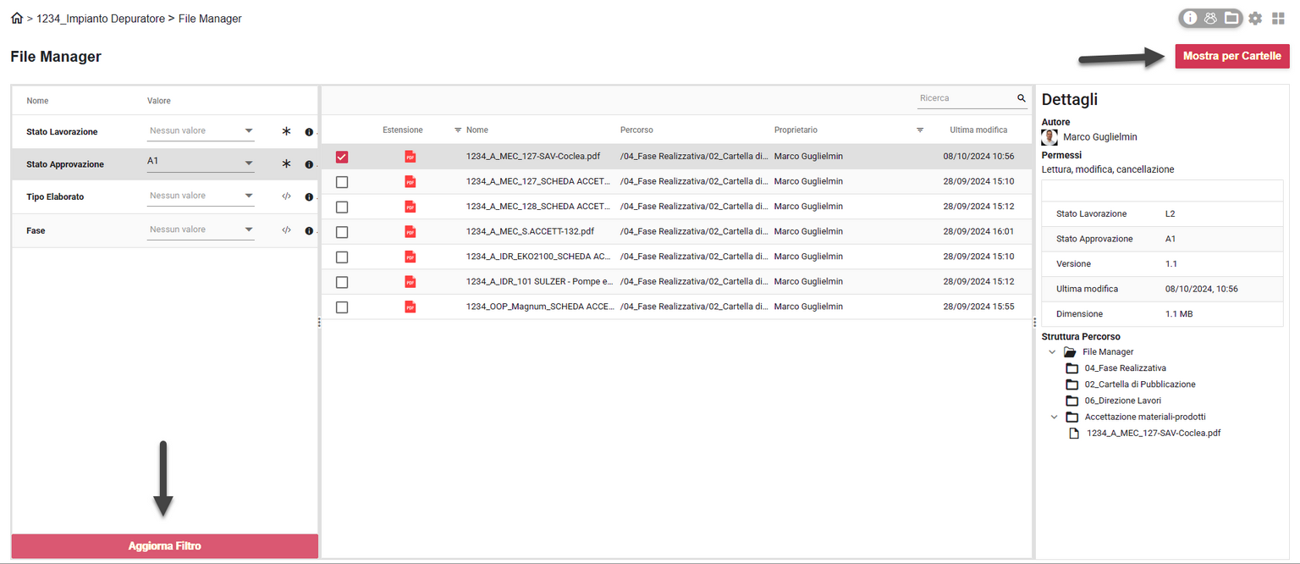Viewport: 1300px width, 564px height.
Task: Switch to folder view via the folder icon
Action: tap(1231, 17)
